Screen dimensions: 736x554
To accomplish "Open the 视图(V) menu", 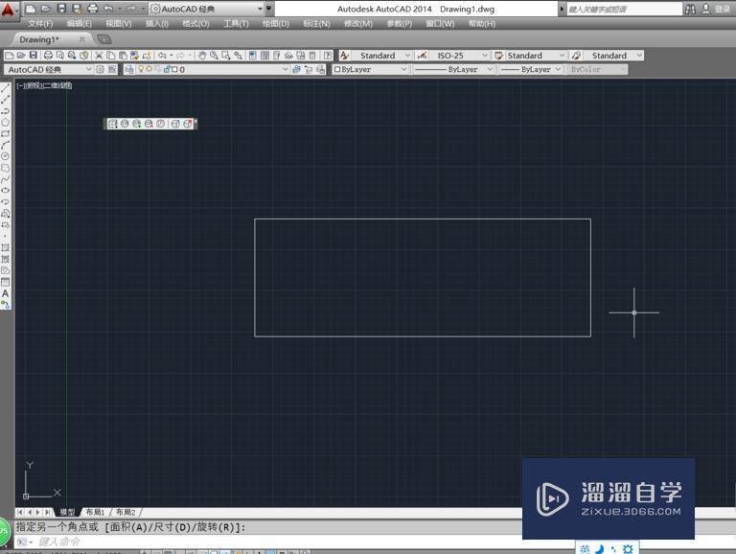I will pyautogui.click(x=118, y=23).
